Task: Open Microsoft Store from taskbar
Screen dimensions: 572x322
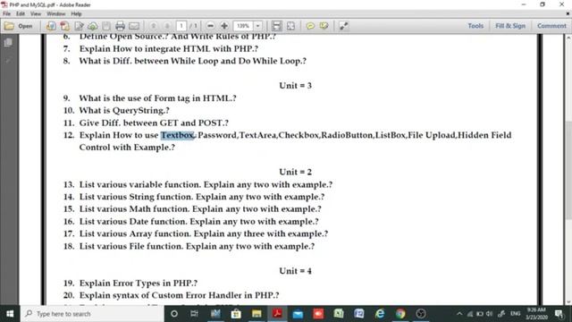Action: (236, 314)
